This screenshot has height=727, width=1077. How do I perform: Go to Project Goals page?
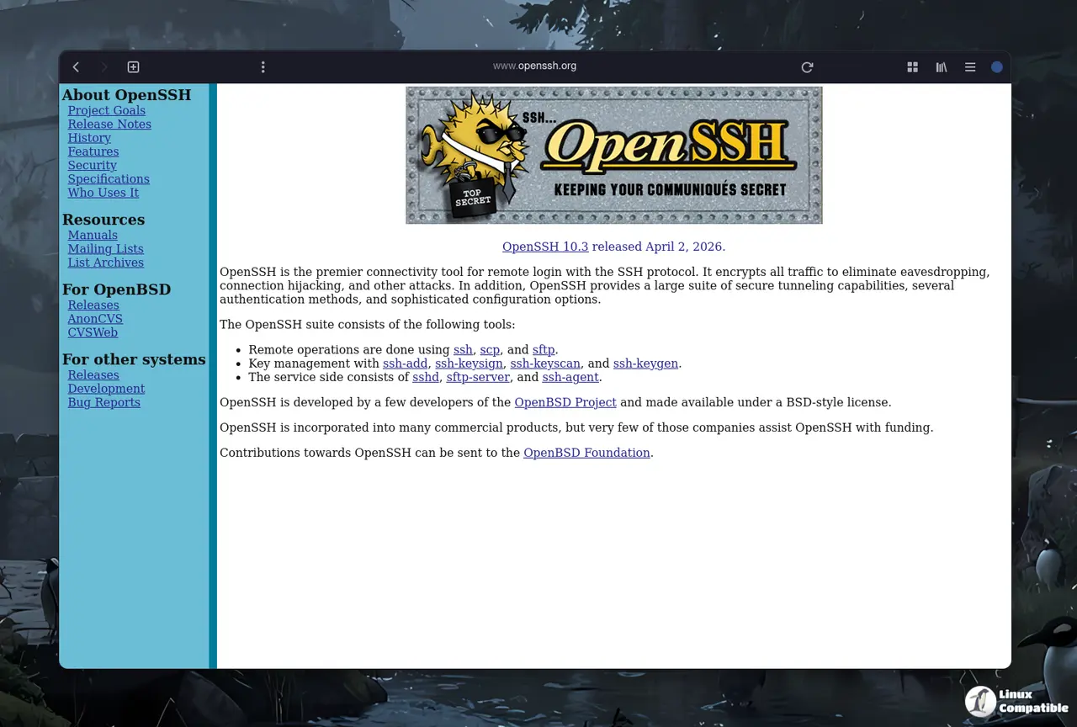(106, 110)
